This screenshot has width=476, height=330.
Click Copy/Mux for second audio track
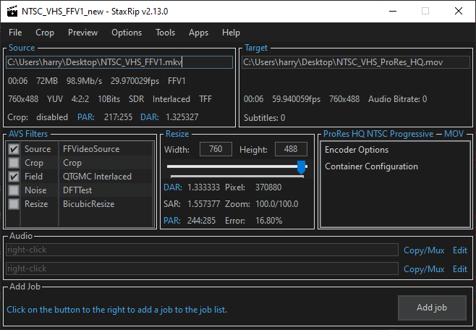[424, 269]
